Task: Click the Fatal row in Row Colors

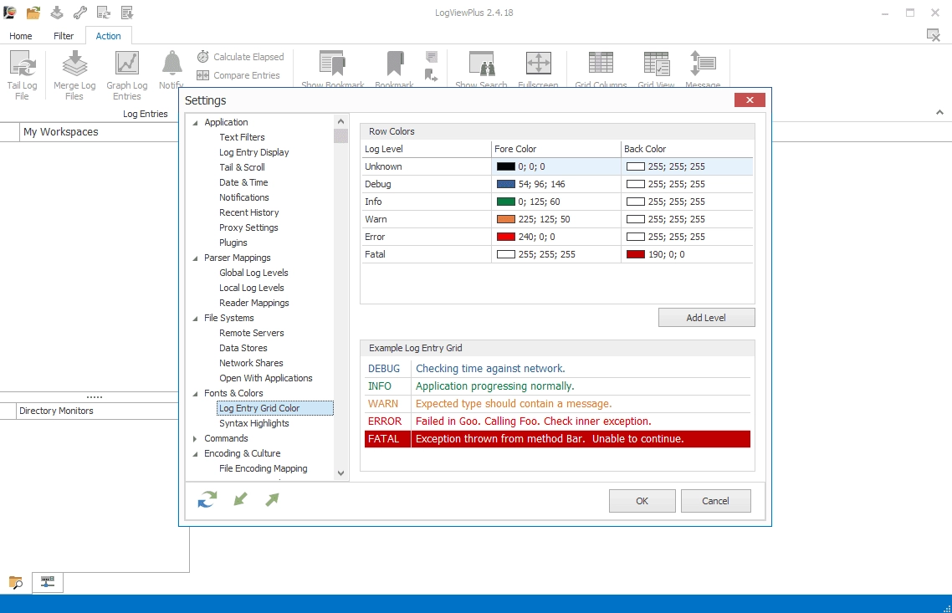Action: pos(557,254)
